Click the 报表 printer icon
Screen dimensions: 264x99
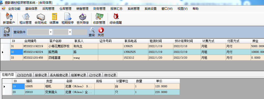7,32
